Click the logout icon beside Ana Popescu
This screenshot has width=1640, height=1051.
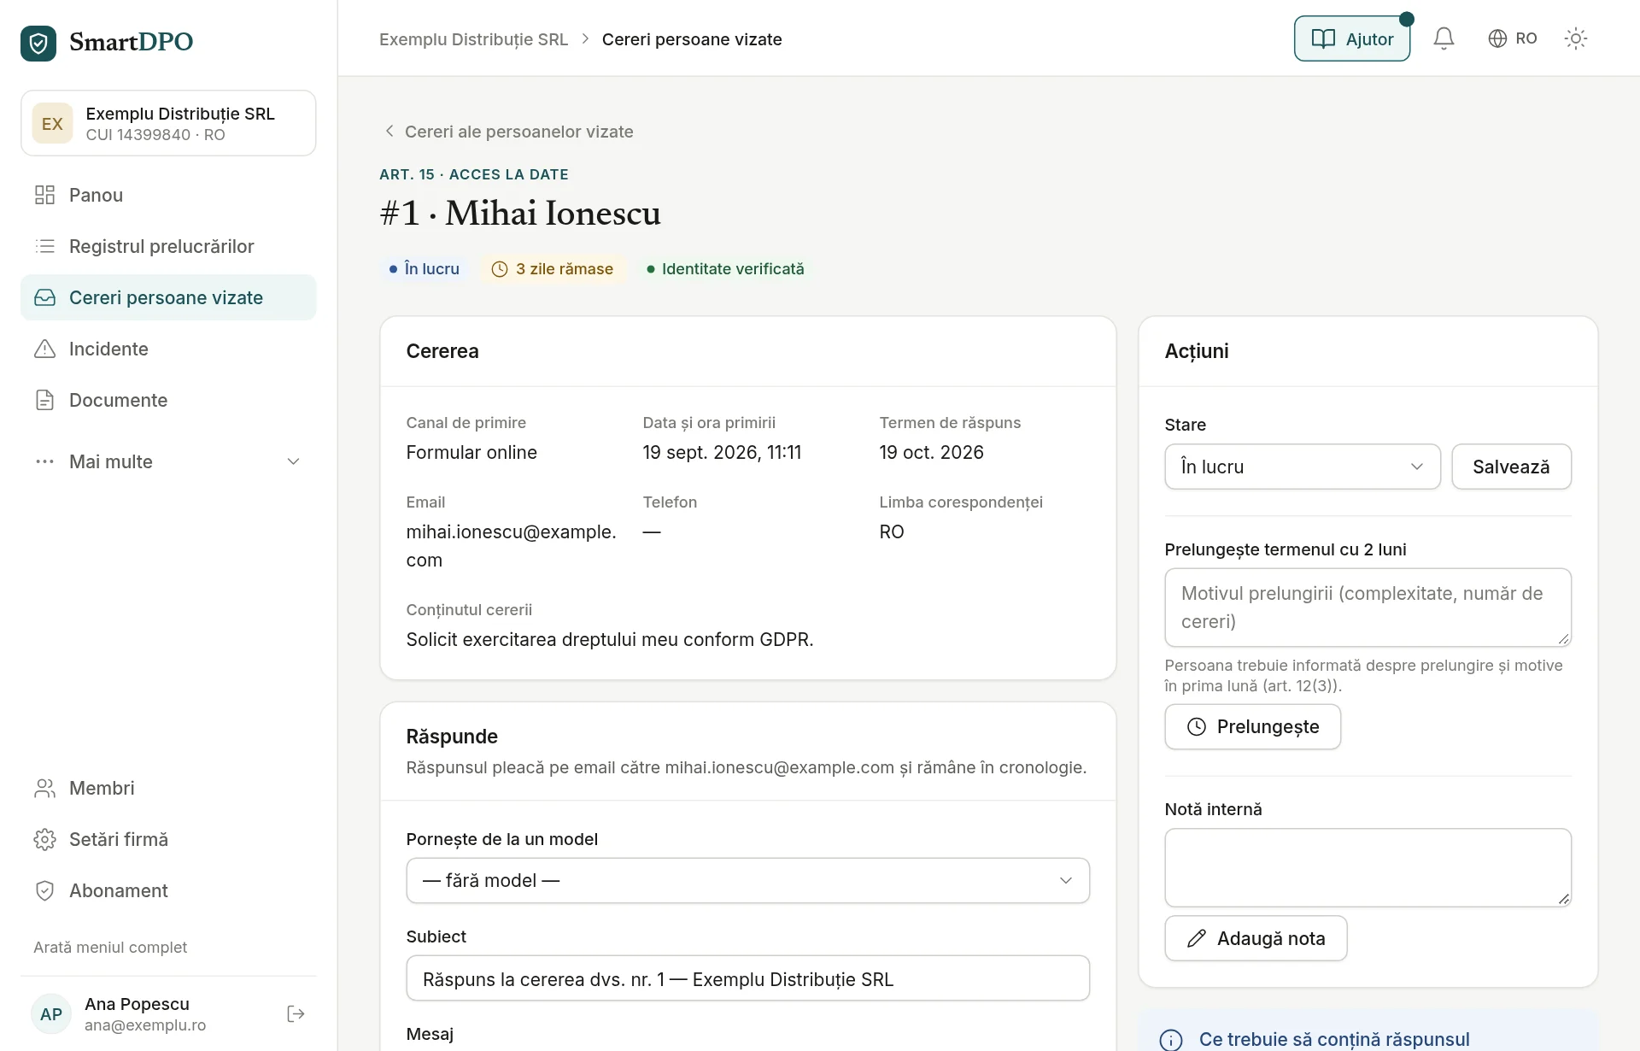tap(296, 1013)
